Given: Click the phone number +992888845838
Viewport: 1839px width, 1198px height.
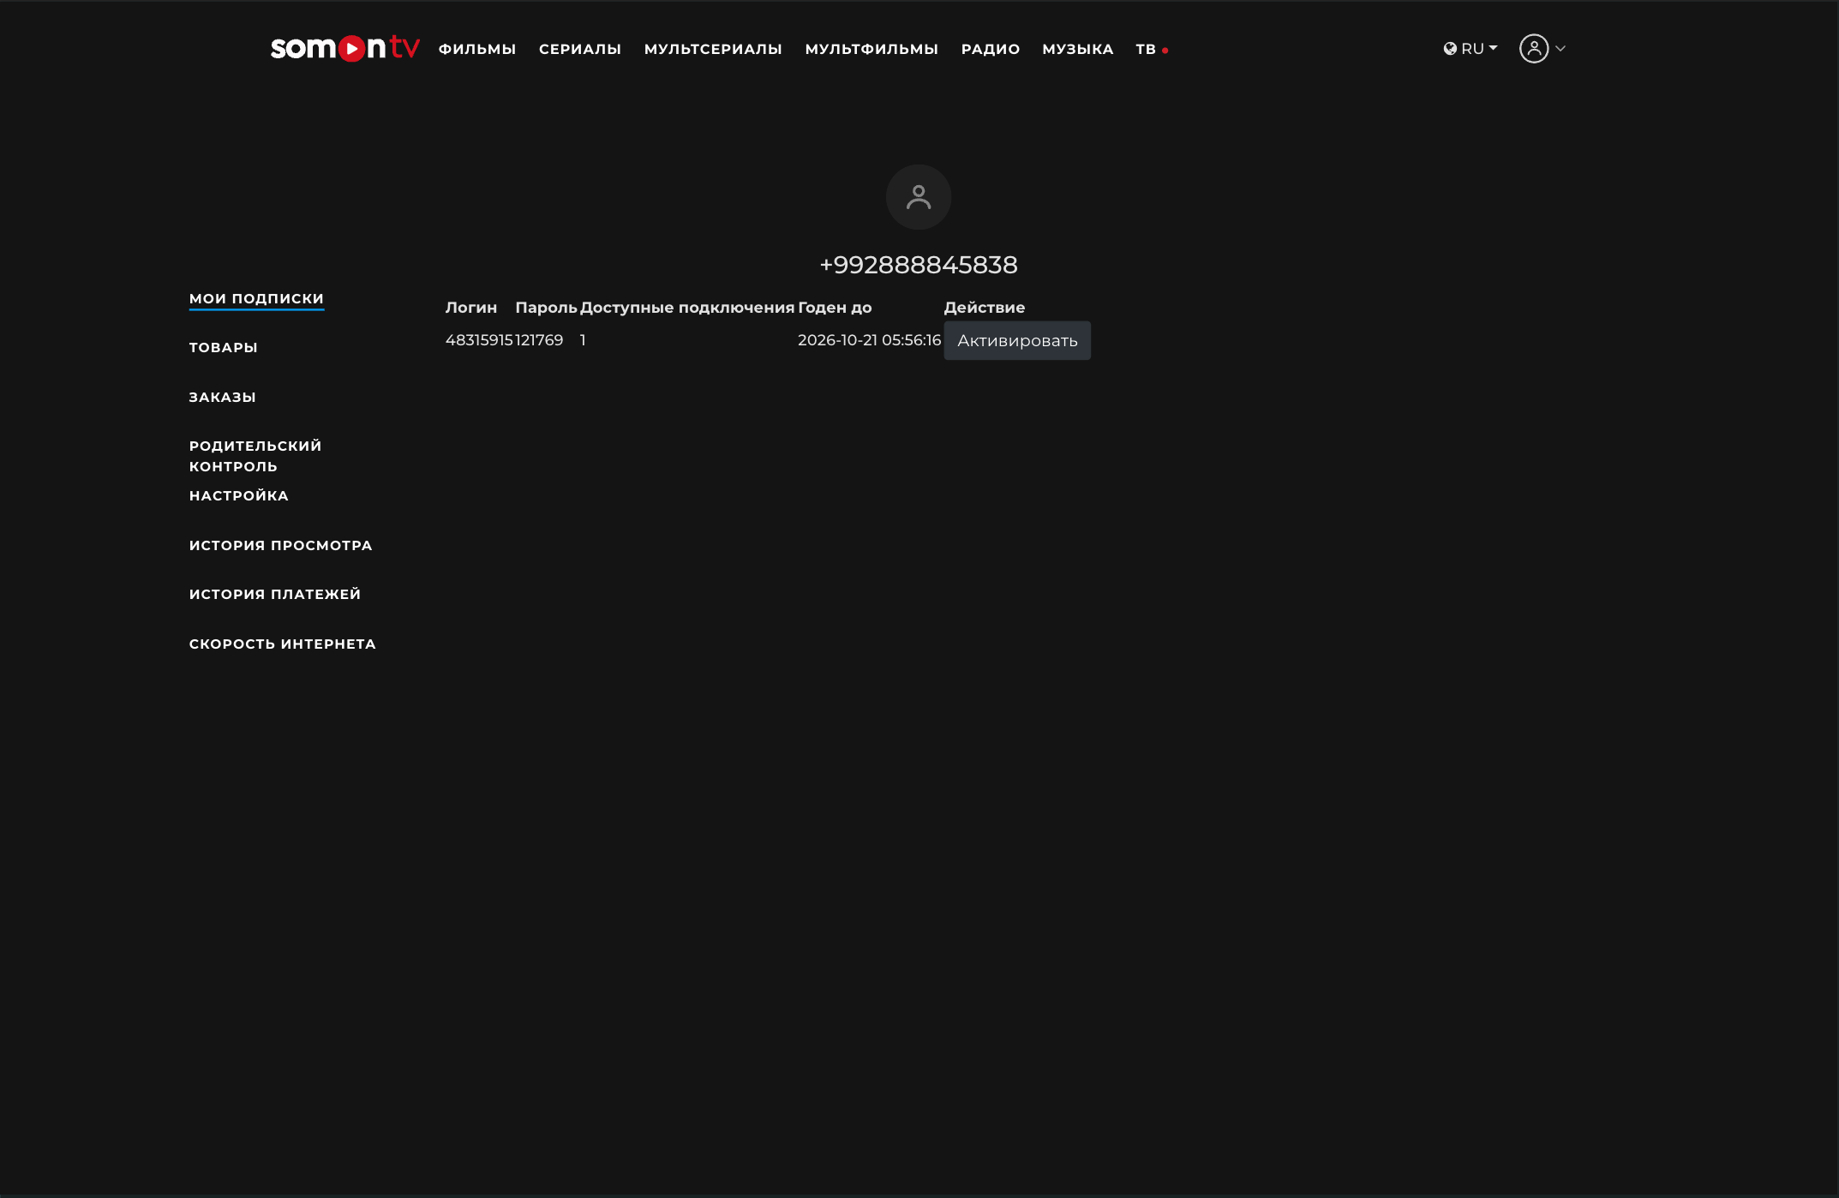Looking at the screenshot, I should click(919, 265).
